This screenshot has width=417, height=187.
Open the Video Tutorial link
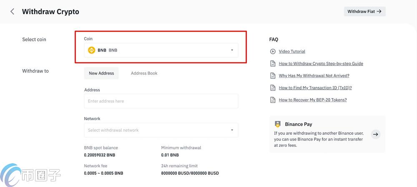point(292,51)
